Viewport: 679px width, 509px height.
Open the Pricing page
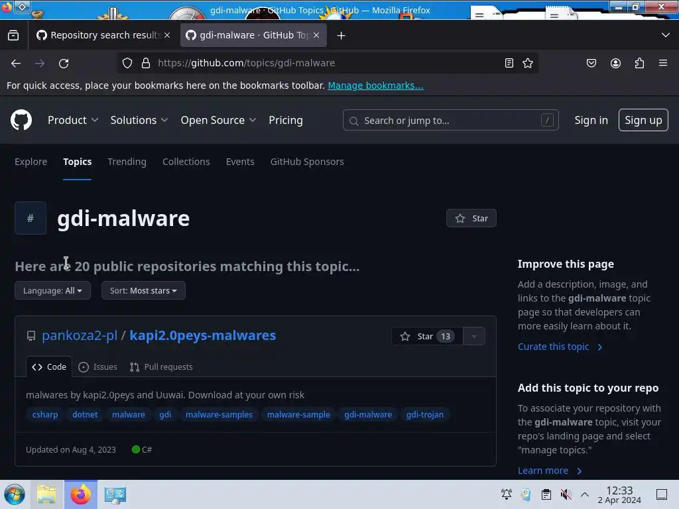[x=286, y=121]
